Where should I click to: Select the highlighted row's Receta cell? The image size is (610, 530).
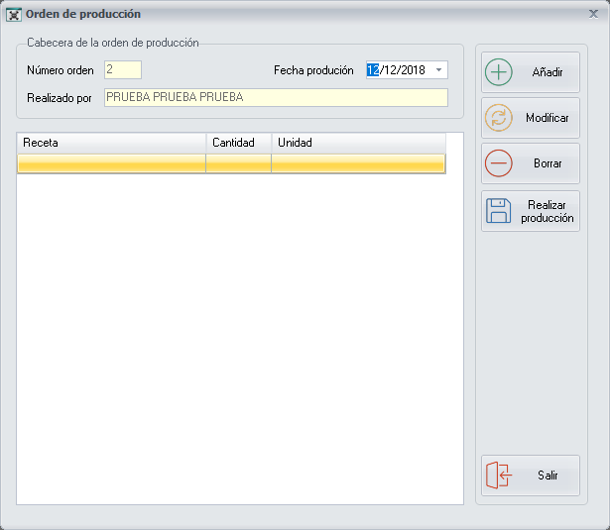(111, 164)
